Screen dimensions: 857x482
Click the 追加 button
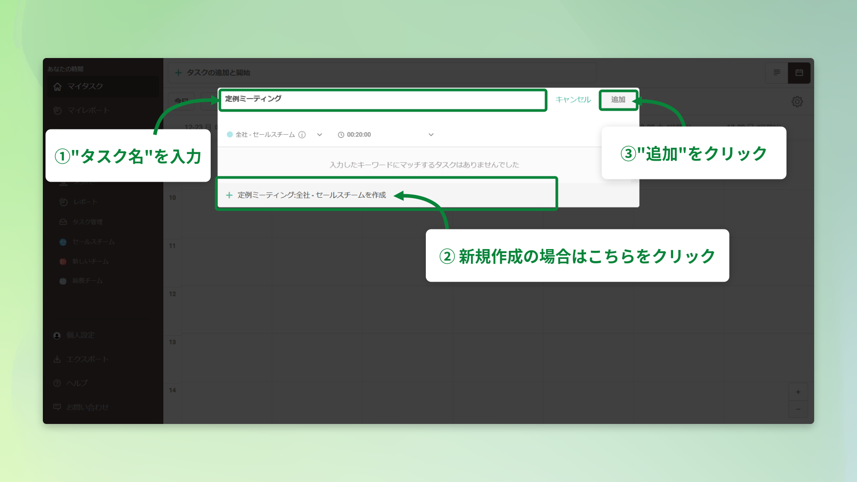coord(618,100)
